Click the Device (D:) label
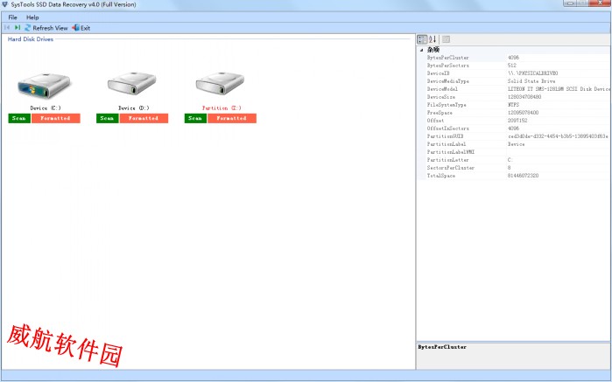The width and height of the screenshot is (612, 382). pyautogui.click(x=133, y=108)
